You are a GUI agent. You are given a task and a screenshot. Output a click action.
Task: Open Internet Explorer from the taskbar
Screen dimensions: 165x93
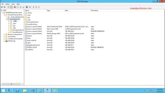40,90
